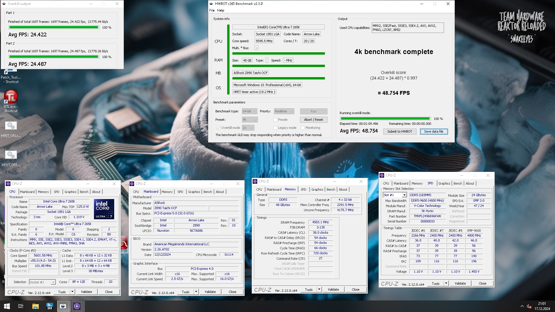Image resolution: width=555 pixels, height=312 pixels.
Task: Click Uncore Frequency 4175.7 MHz value
Action: 345,210
